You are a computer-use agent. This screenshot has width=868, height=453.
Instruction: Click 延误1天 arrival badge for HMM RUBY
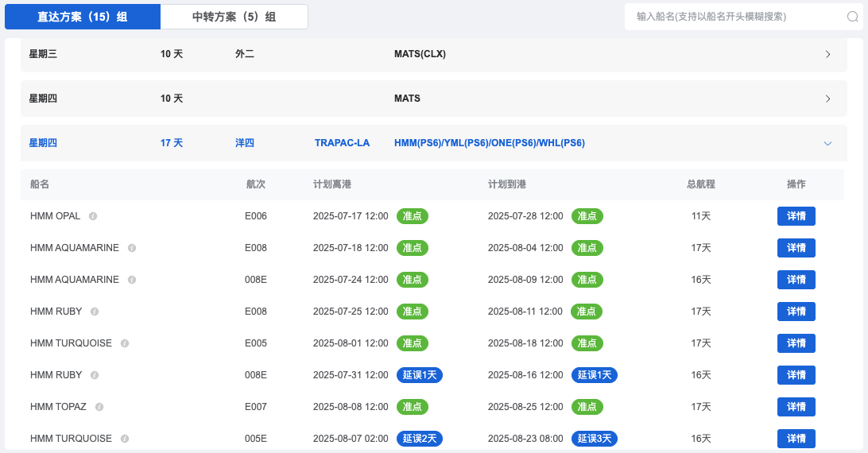pos(594,375)
